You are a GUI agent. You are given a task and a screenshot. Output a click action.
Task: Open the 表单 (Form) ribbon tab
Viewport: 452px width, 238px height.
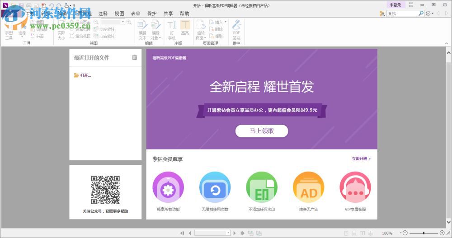pyautogui.click(x=136, y=14)
